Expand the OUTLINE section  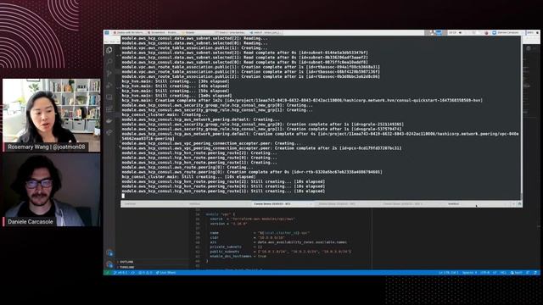(x=126, y=262)
